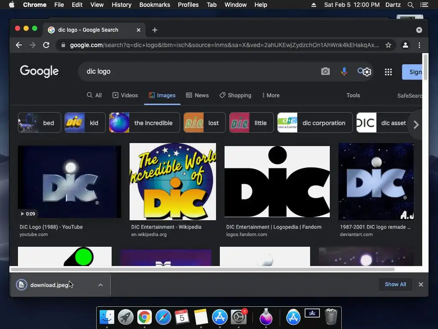Open the thumbnail with the green circle
The image size is (438, 329).
click(x=65, y=256)
